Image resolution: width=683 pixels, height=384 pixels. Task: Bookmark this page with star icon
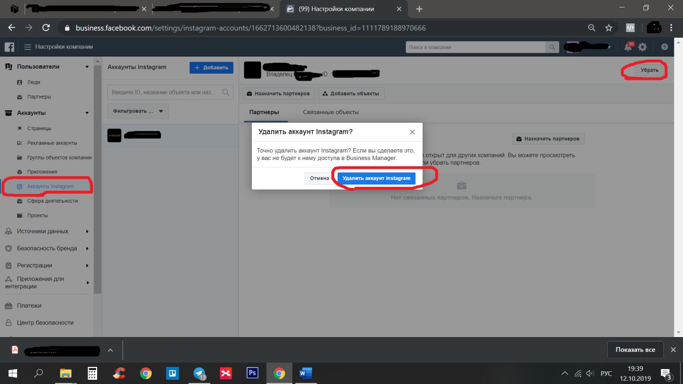tap(609, 28)
